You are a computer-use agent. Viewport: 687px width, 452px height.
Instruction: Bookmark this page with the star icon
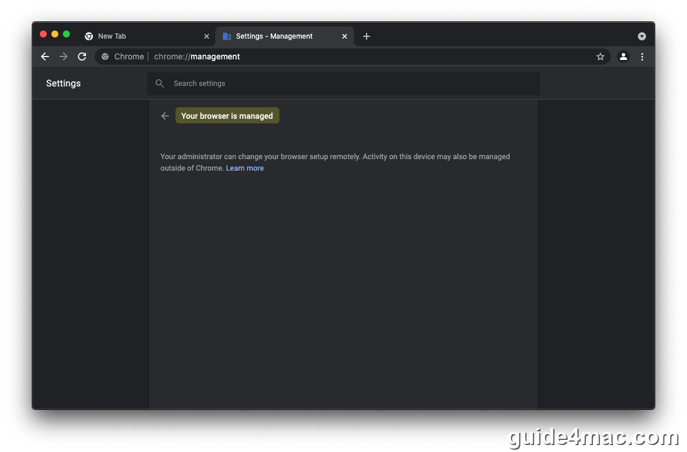pyautogui.click(x=600, y=56)
